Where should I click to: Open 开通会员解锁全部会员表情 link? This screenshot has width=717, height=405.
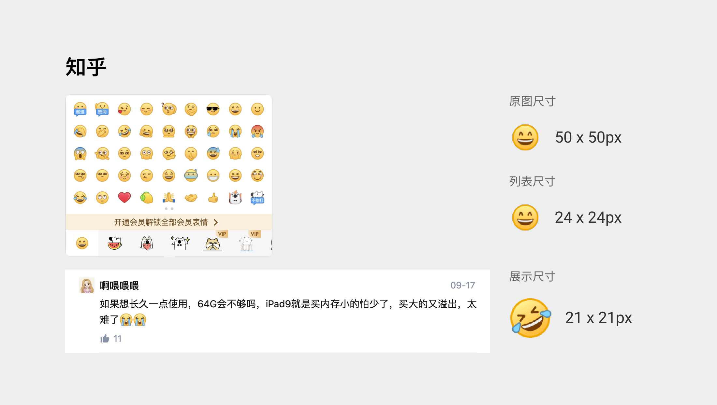coord(161,222)
